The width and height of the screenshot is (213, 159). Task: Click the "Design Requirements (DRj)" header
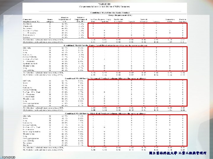[120, 15]
